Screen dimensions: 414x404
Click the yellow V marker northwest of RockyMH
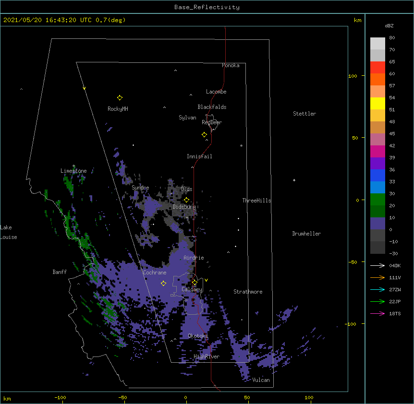(84, 88)
